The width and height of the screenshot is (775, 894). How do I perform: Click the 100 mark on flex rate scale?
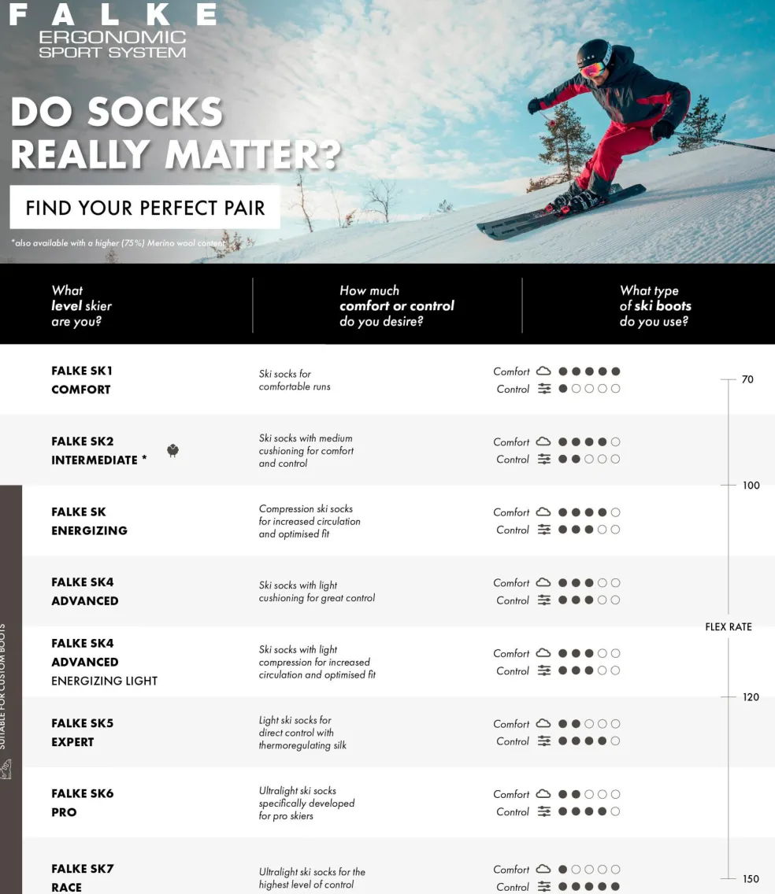pos(751,486)
